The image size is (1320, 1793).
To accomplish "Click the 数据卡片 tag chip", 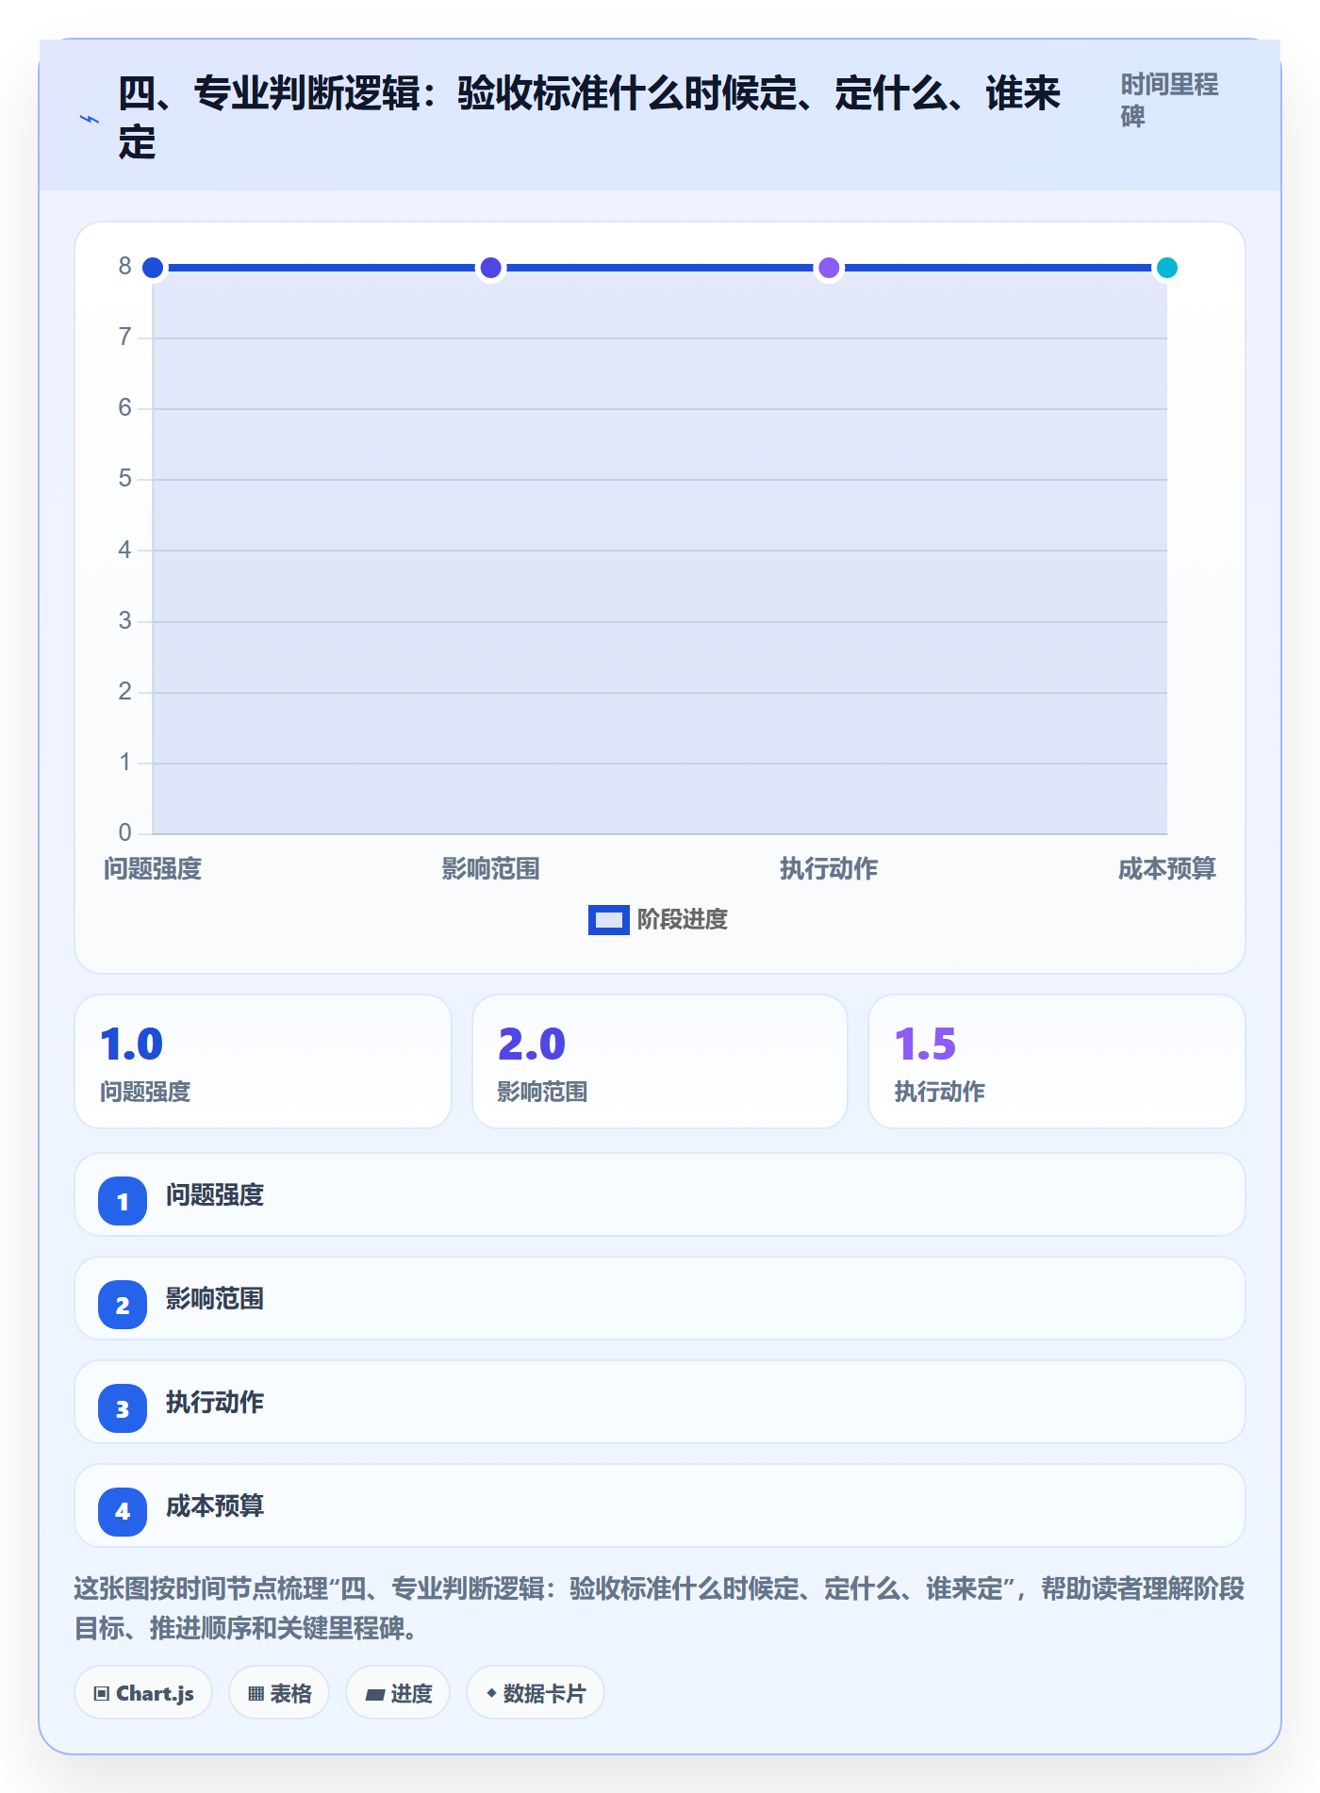I will [536, 1693].
